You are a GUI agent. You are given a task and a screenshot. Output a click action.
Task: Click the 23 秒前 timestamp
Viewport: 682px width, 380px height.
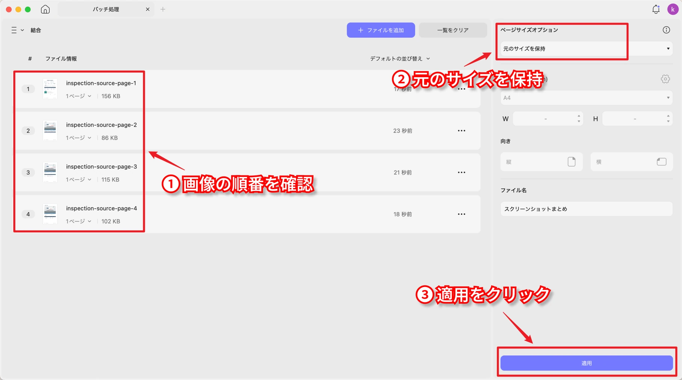403,131
